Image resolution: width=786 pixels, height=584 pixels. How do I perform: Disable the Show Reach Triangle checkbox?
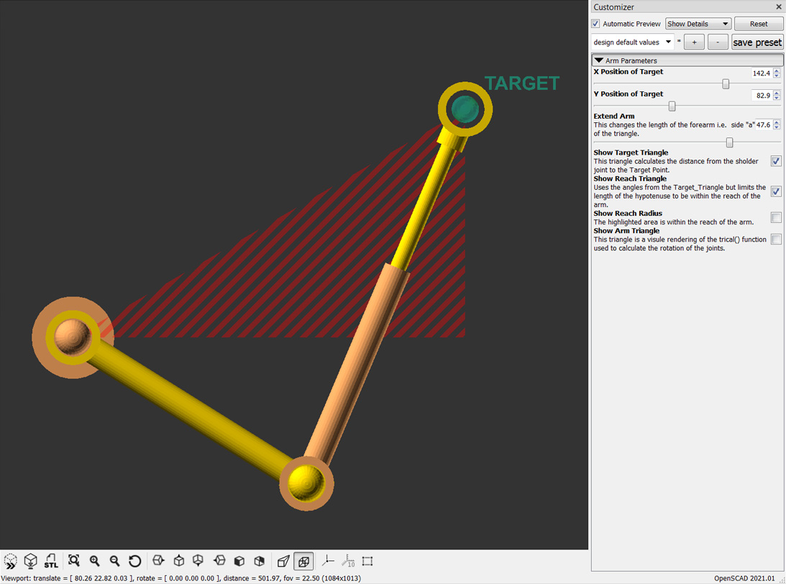click(776, 191)
